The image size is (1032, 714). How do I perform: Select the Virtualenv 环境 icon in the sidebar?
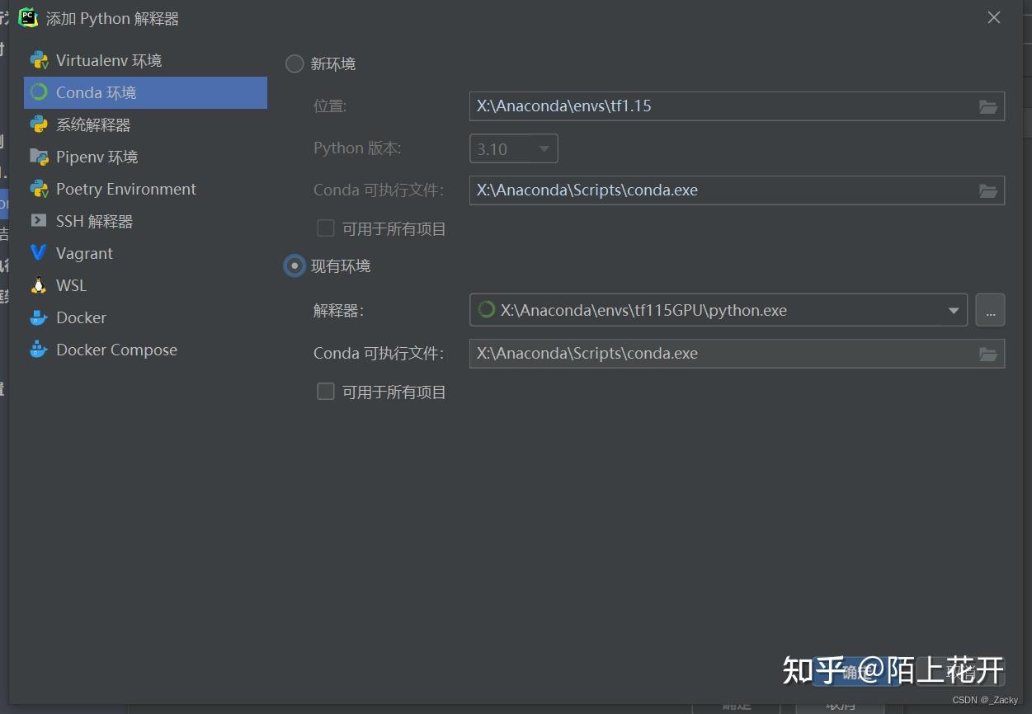[39, 59]
